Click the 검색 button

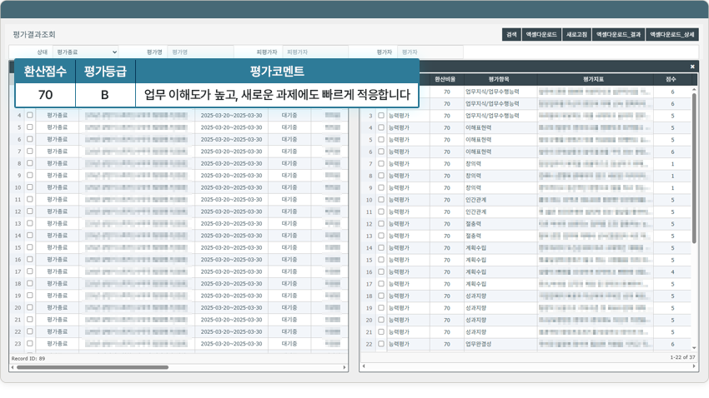coord(510,35)
